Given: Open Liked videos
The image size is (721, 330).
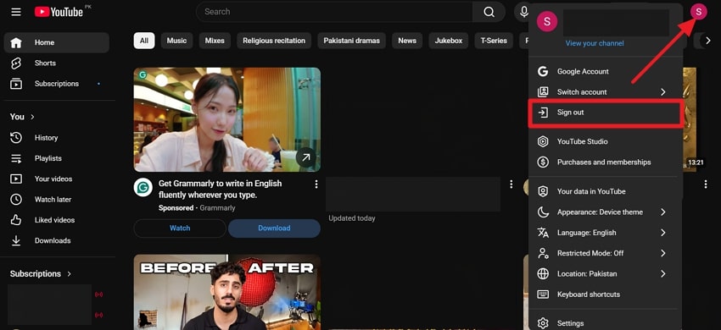Looking at the screenshot, I should pos(57,220).
